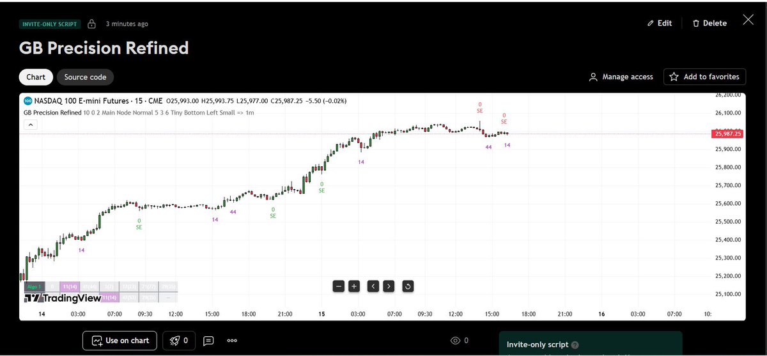Click the GB Precision Refined page title
Image resolution: width=767 pixels, height=356 pixels.
(104, 48)
